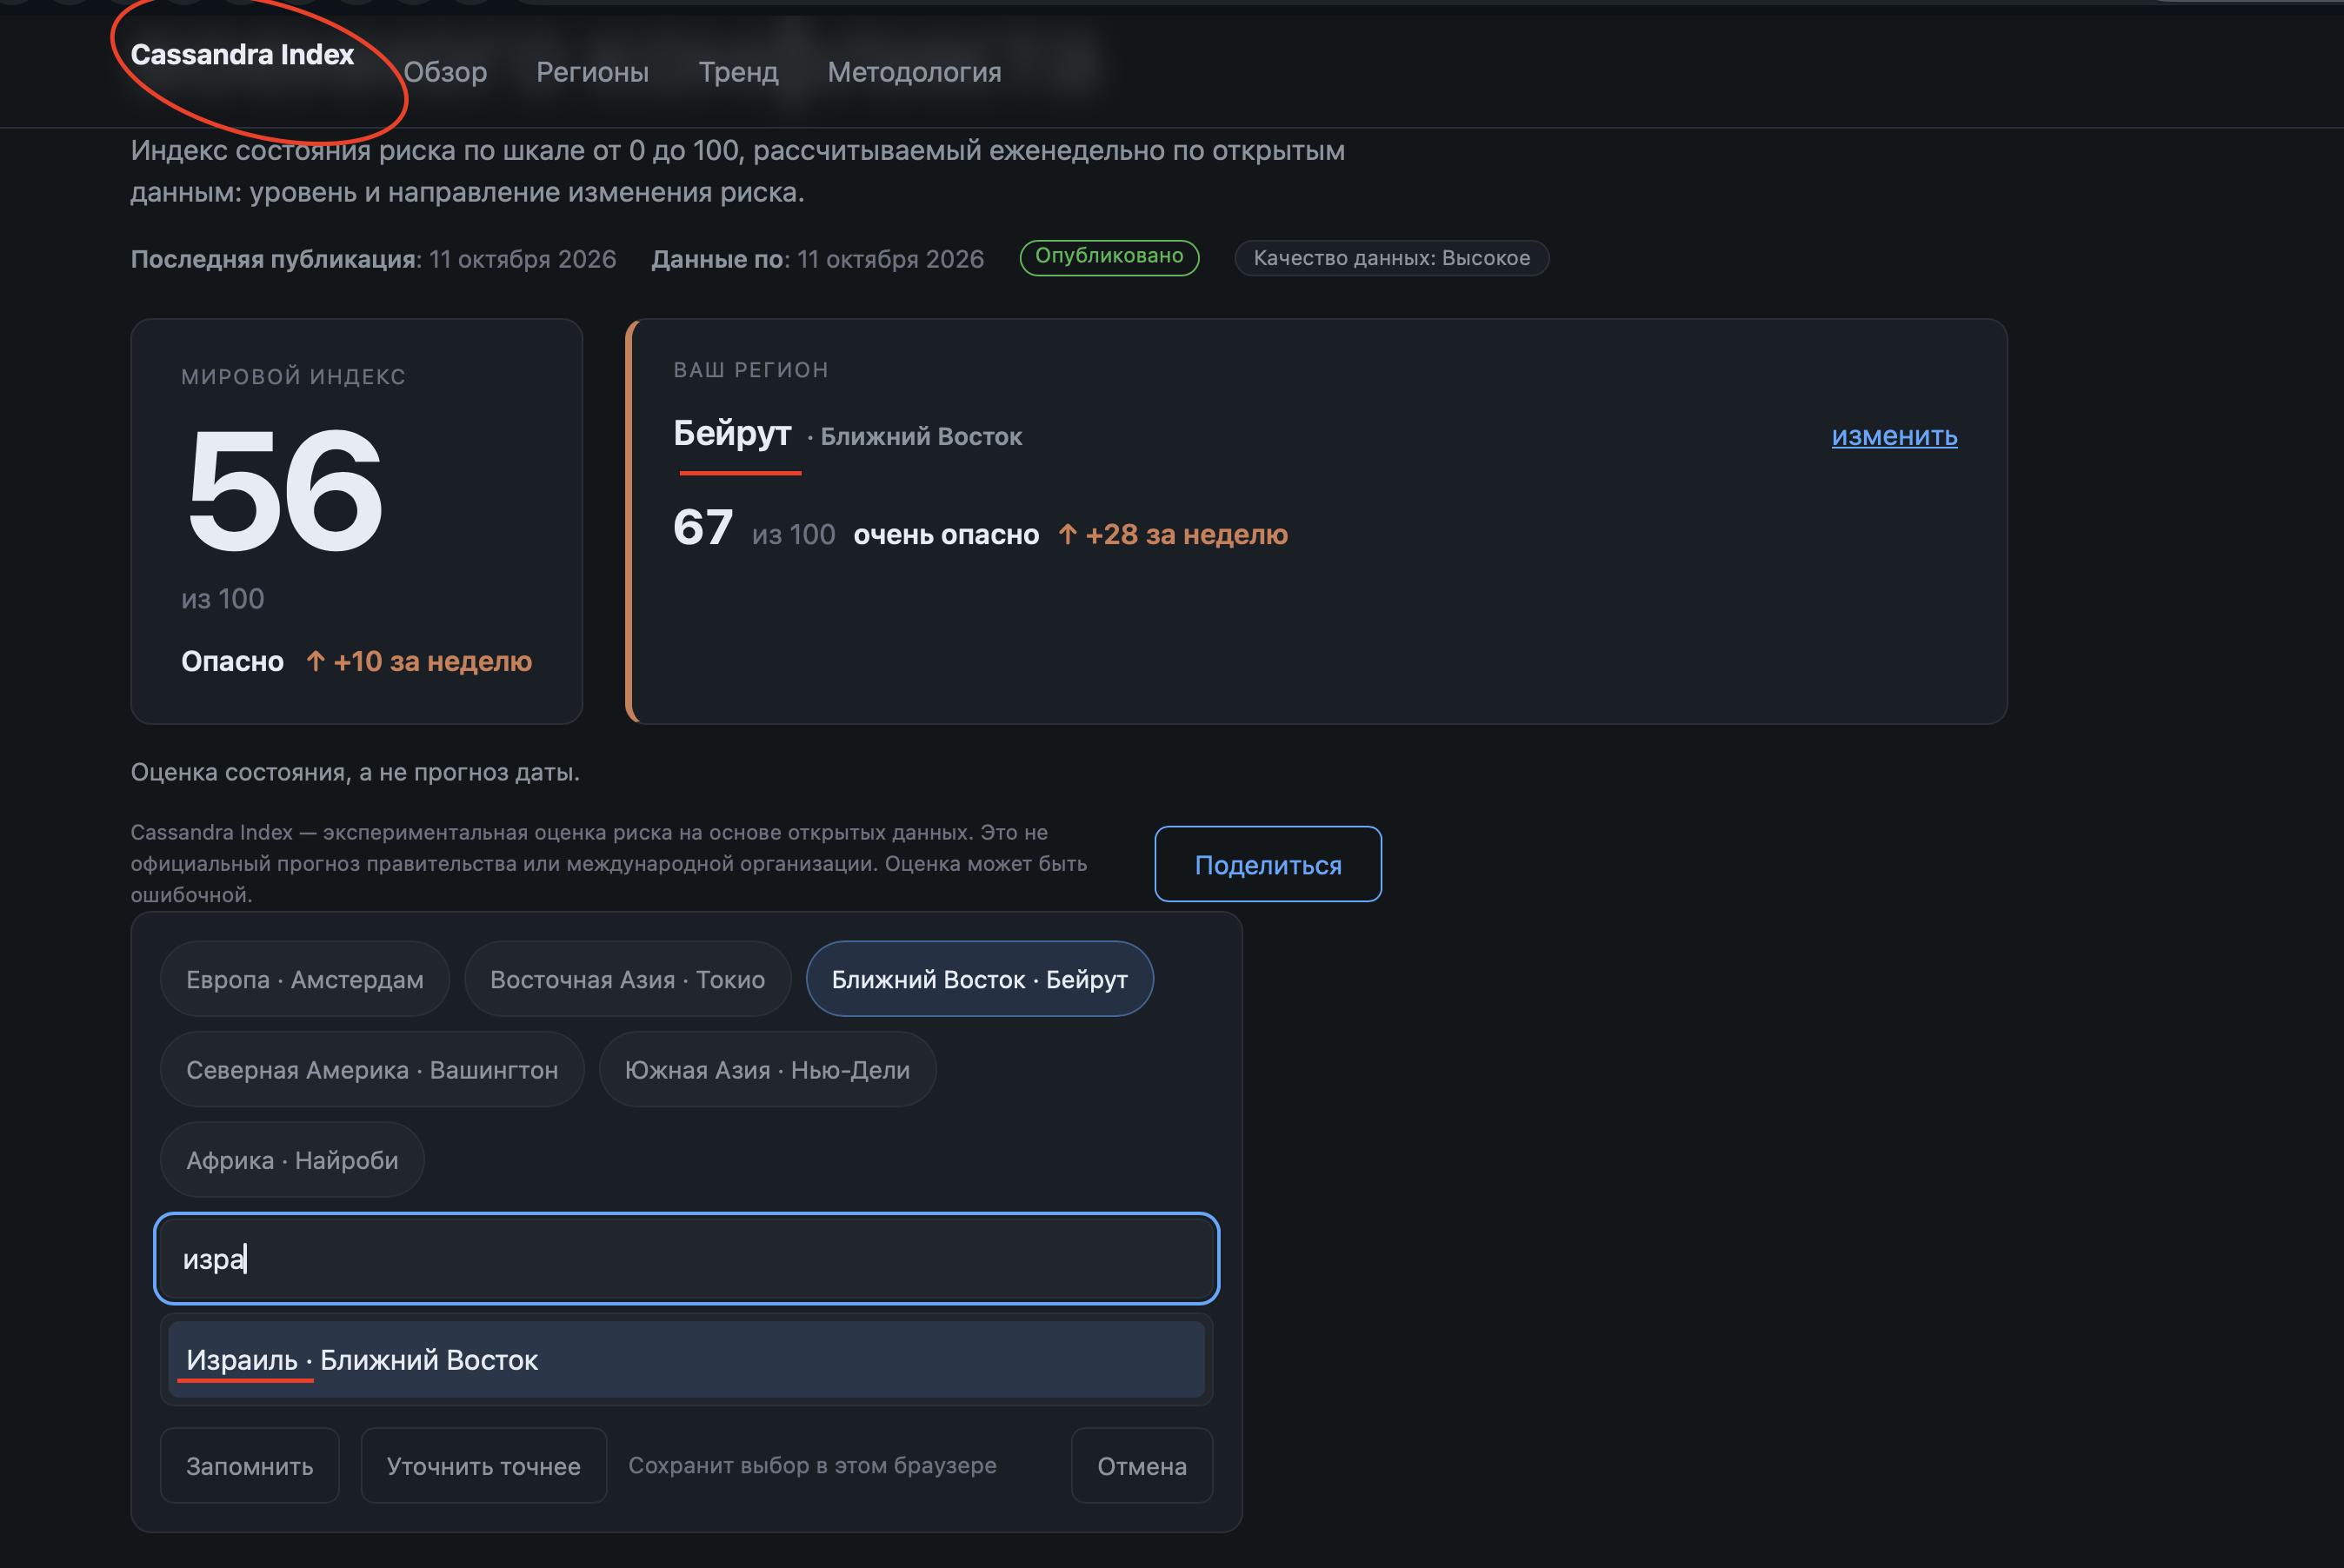Screen dimensions: 2344x1568
Task: Click the Последняя публикация date text
Action: click(373, 259)
